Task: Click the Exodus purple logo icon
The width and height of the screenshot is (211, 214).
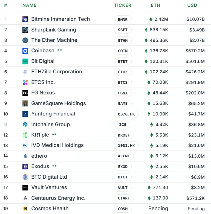Action: coord(25,166)
